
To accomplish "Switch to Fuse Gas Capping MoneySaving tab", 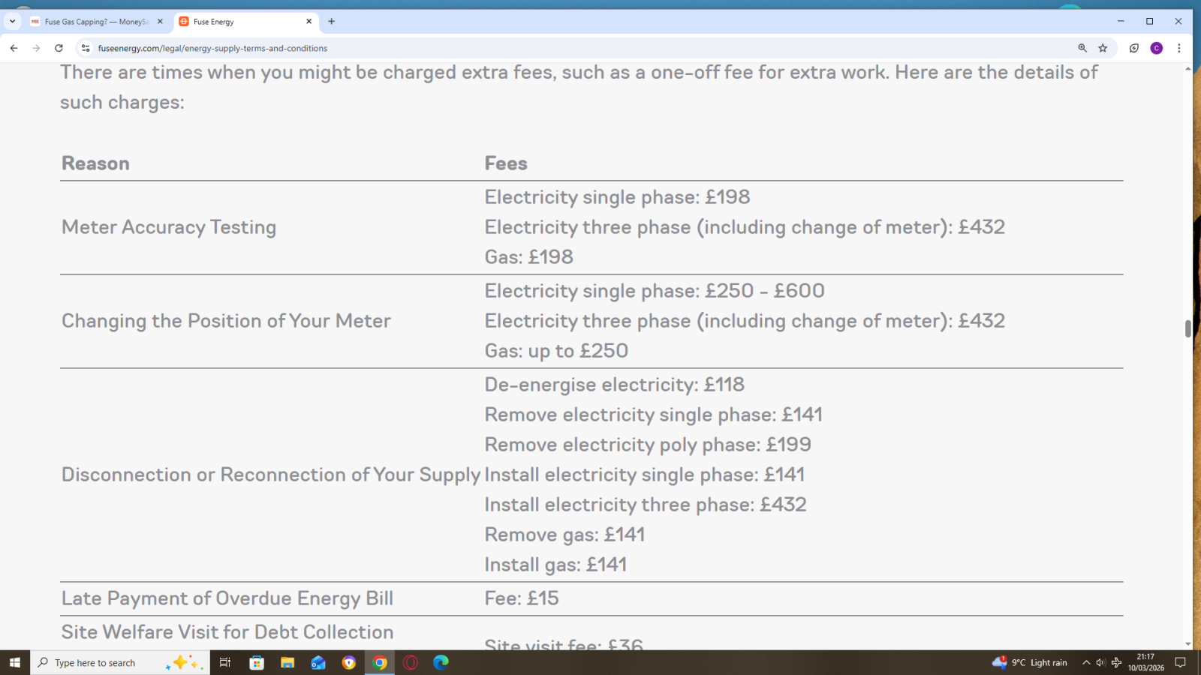I will click(x=97, y=22).
